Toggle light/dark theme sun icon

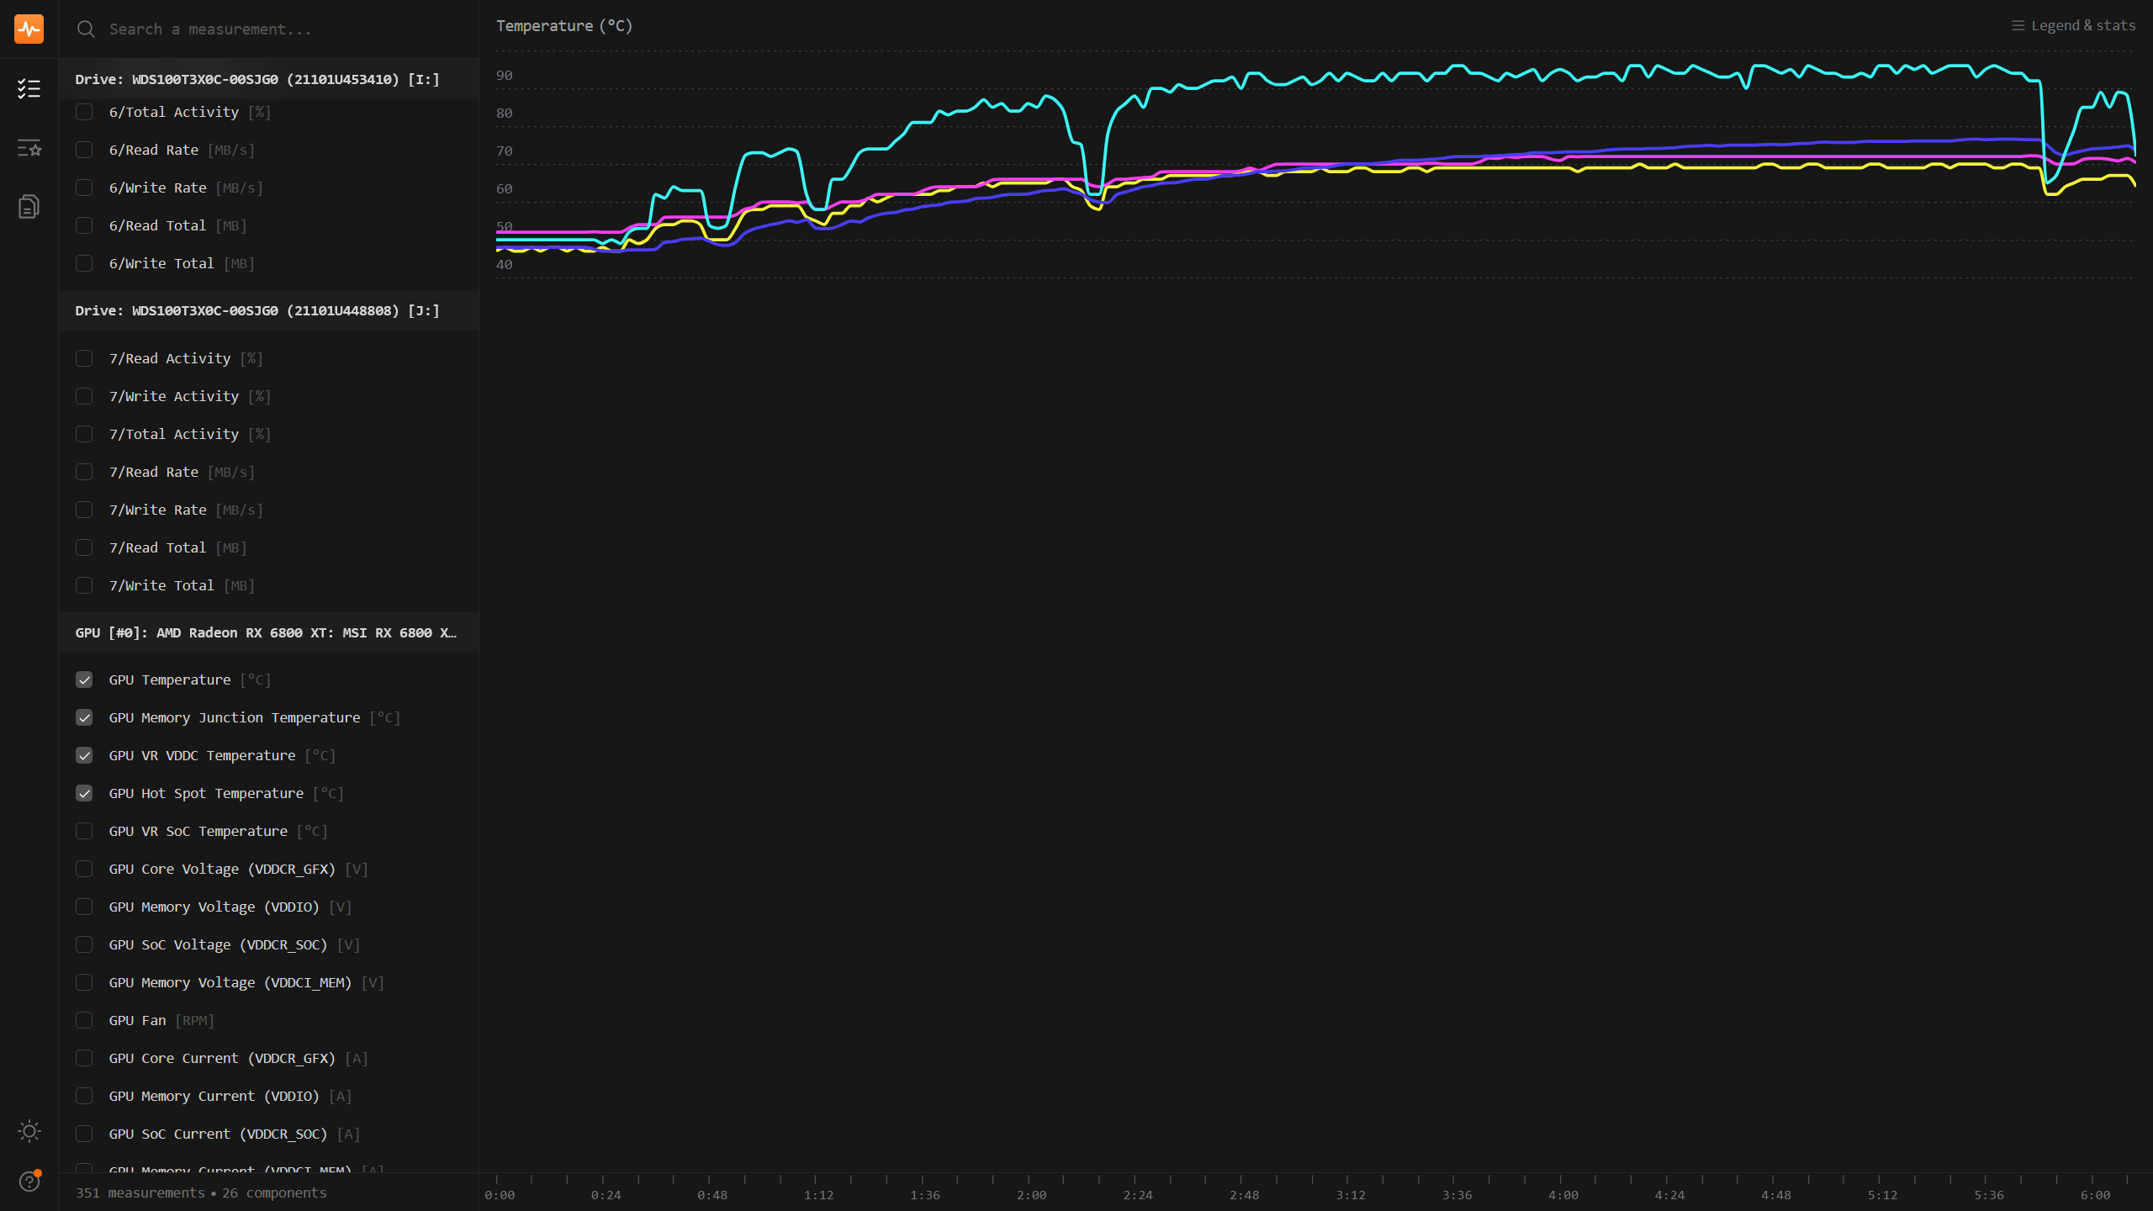pyautogui.click(x=29, y=1131)
